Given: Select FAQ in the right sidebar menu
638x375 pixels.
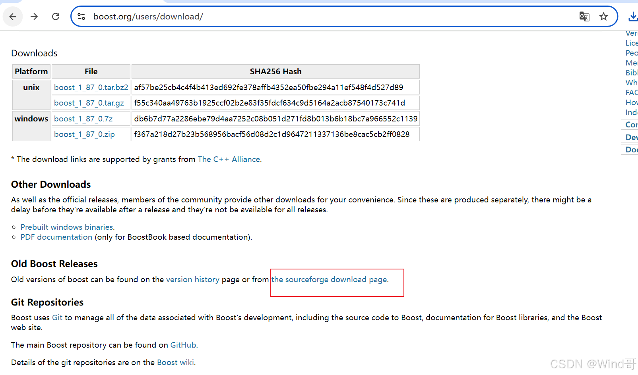Looking at the screenshot, I should tap(631, 92).
